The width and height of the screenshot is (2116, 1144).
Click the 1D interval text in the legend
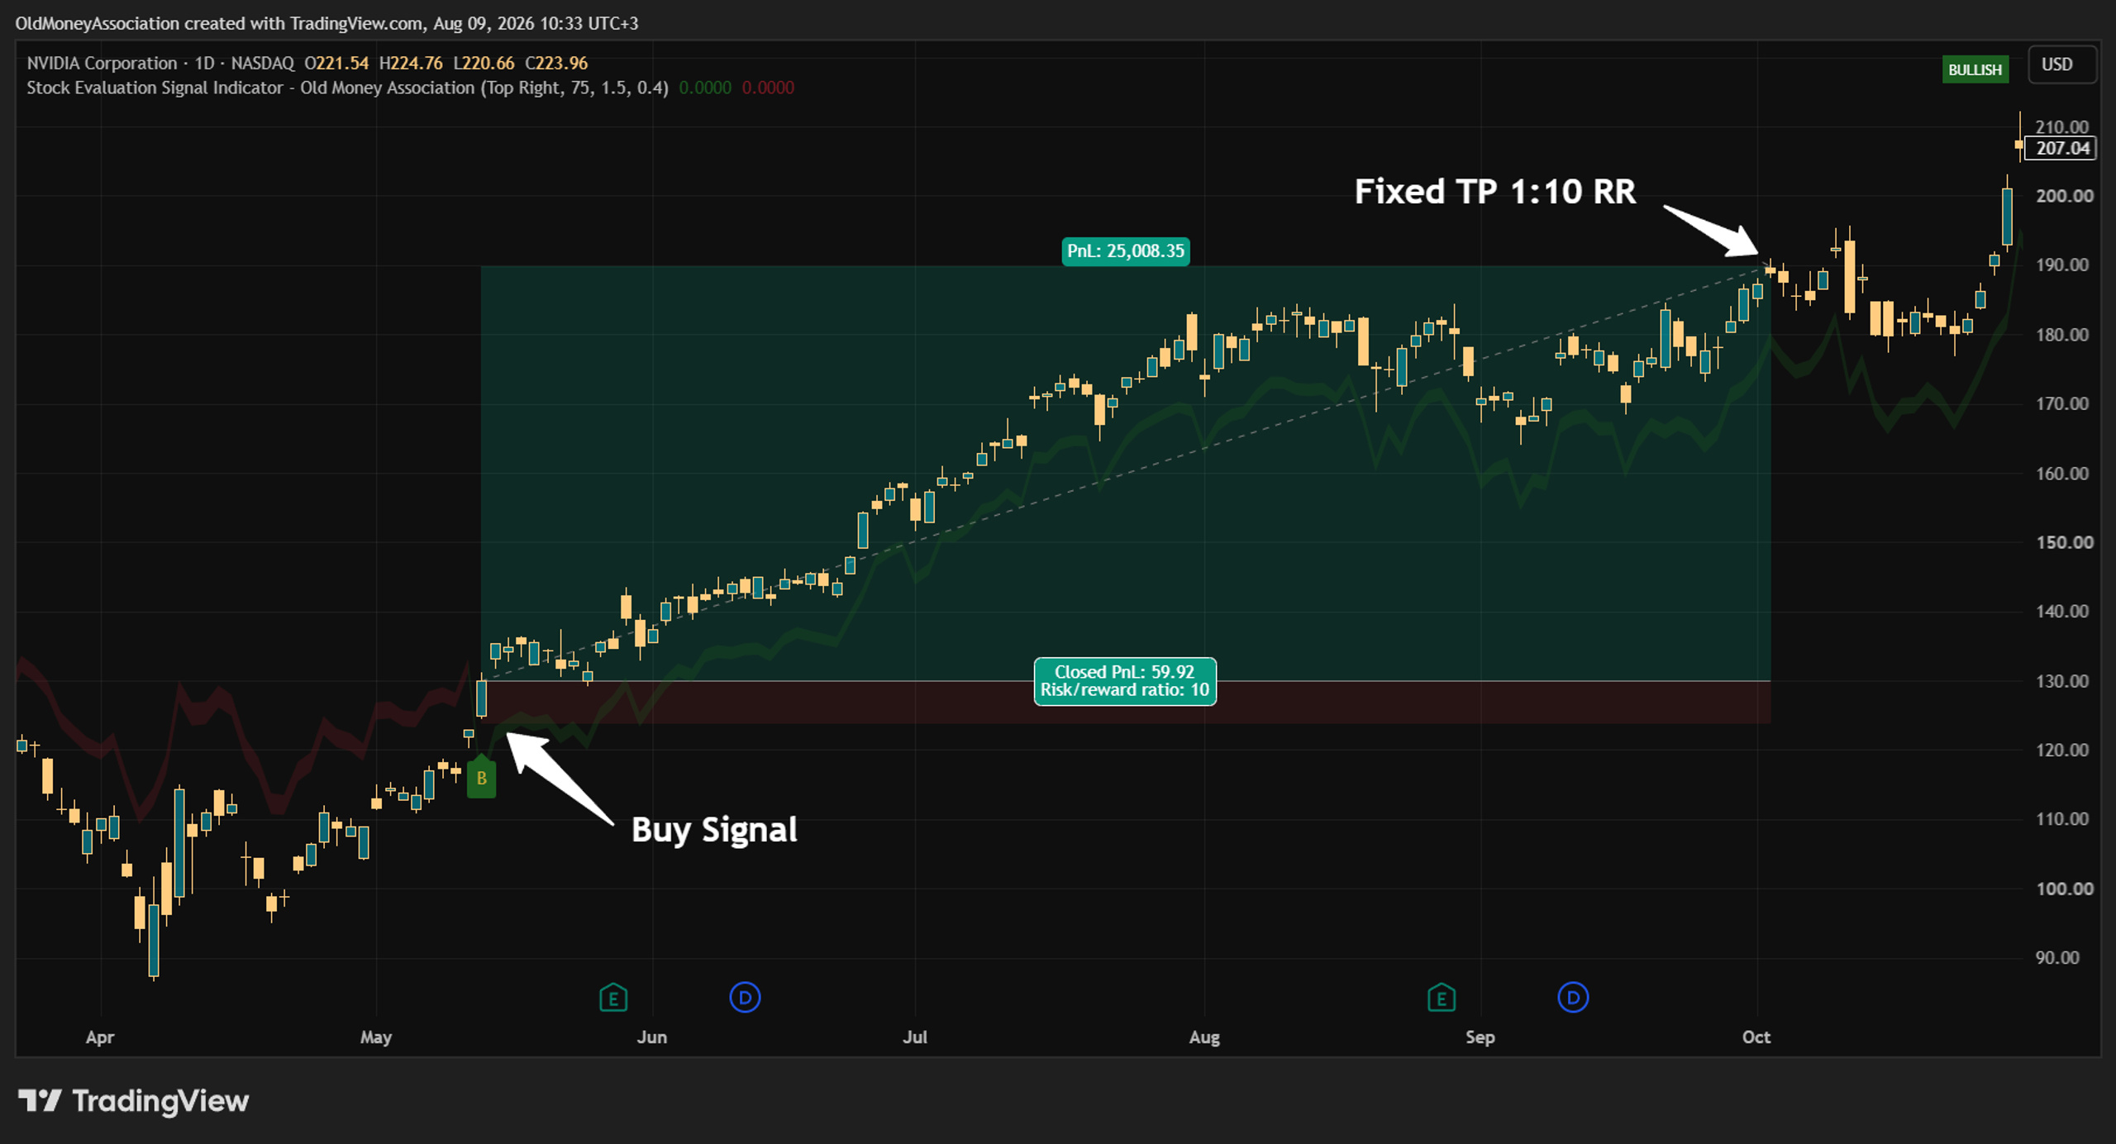point(204,63)
